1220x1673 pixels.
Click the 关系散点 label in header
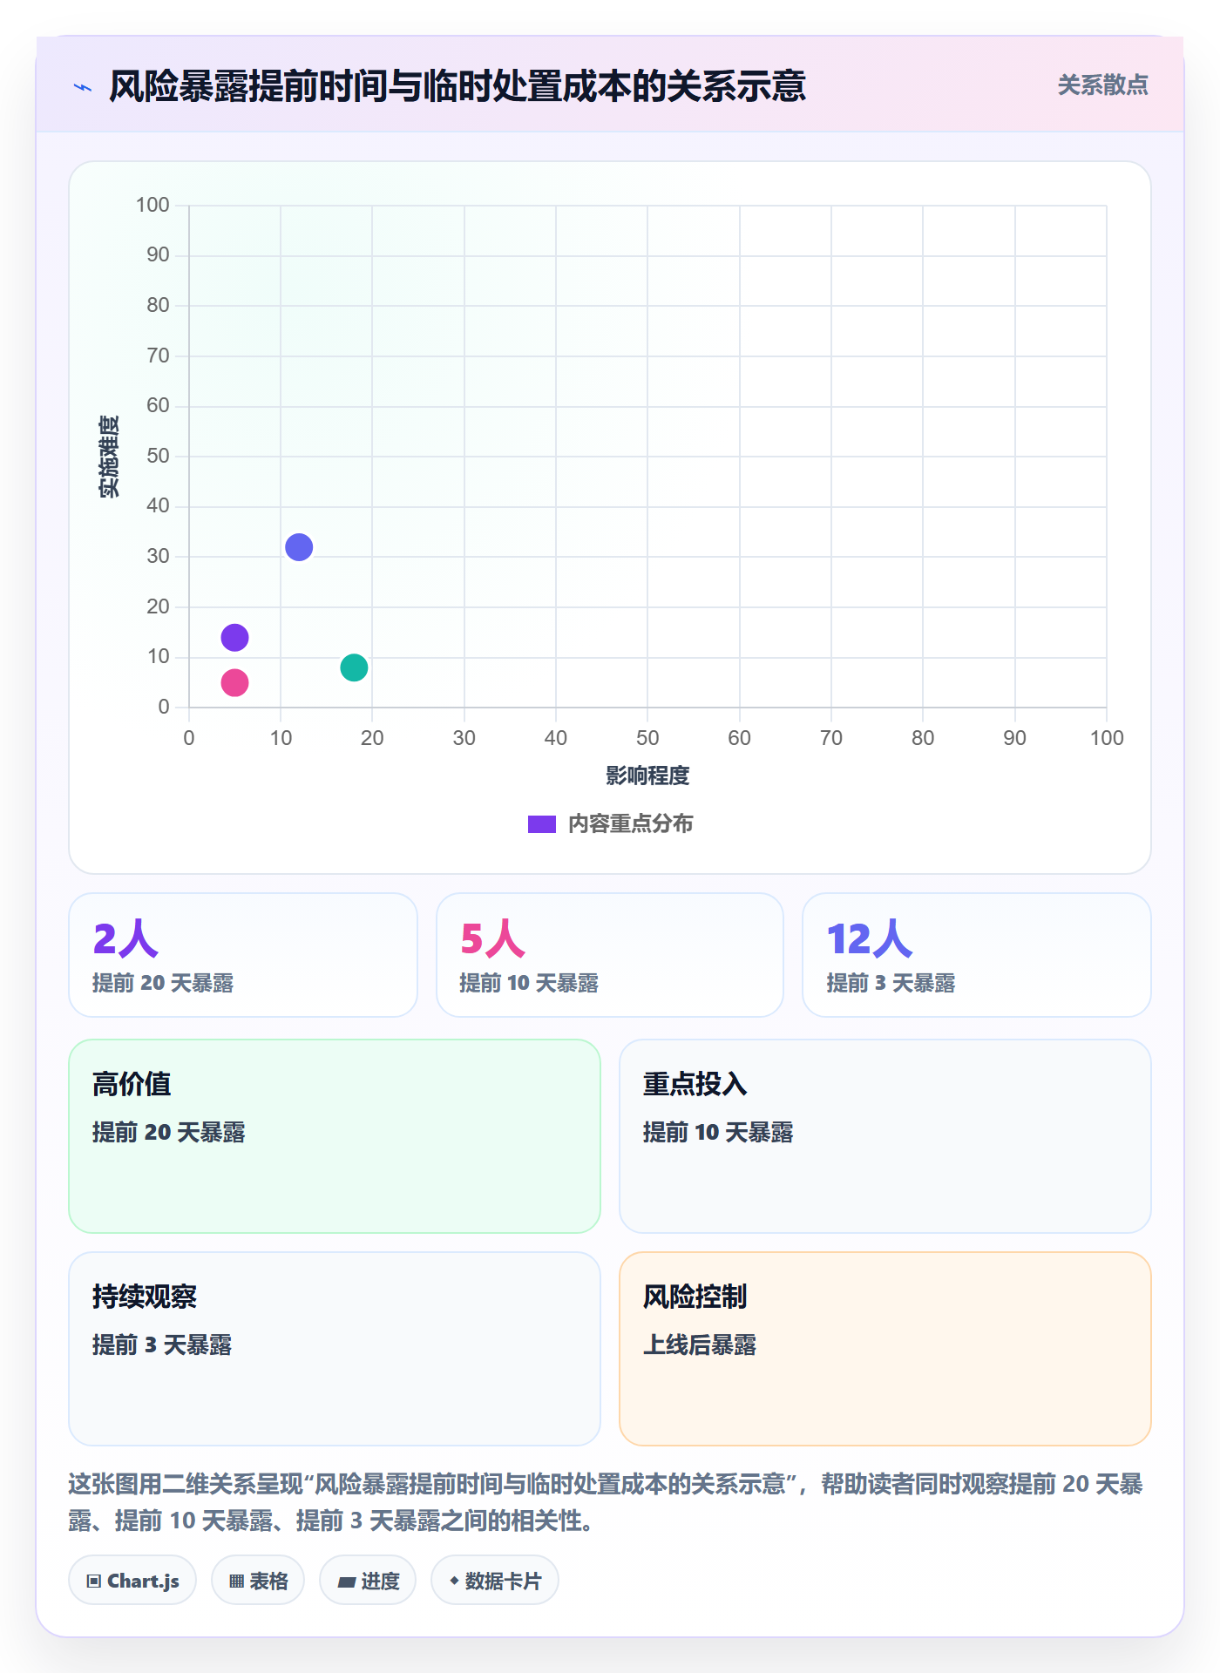point(1102,85)
